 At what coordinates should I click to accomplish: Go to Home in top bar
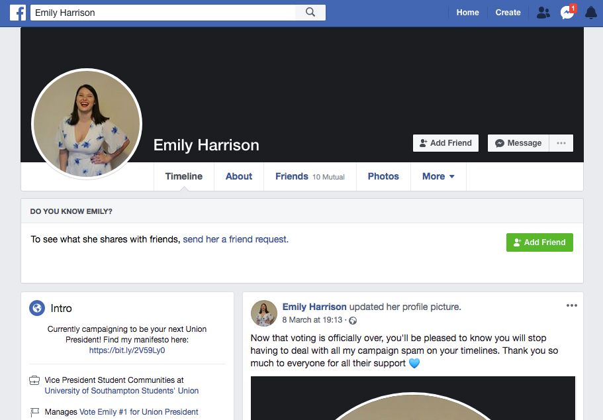pos(467,13)
